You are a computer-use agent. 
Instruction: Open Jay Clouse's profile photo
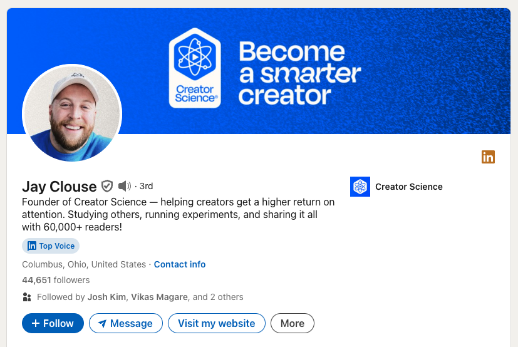click(72, 113)
